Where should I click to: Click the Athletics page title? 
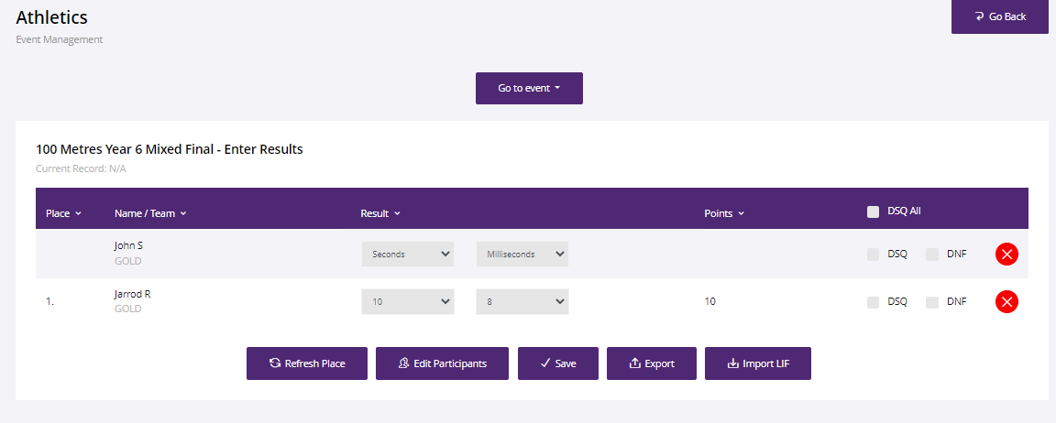[52, 16]
